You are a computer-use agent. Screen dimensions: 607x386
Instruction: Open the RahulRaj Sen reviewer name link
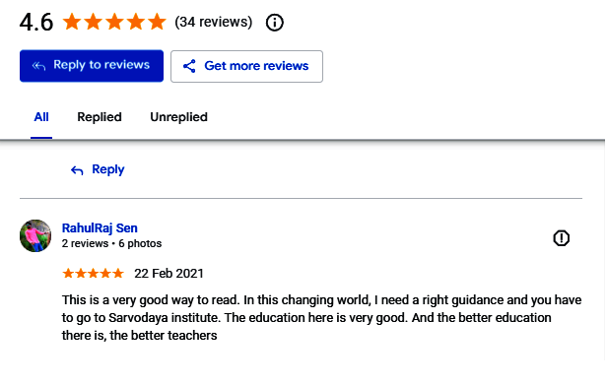pyautogui.click(x=100, y=228)
